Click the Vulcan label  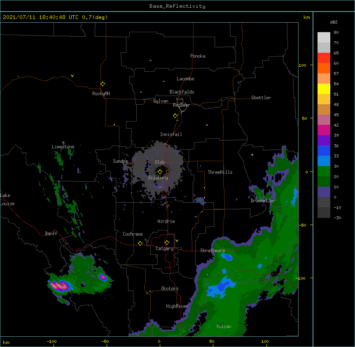224,326
